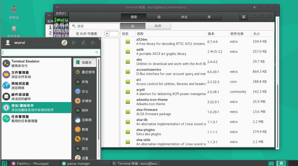Open 任务管理器 task manager

36,119
